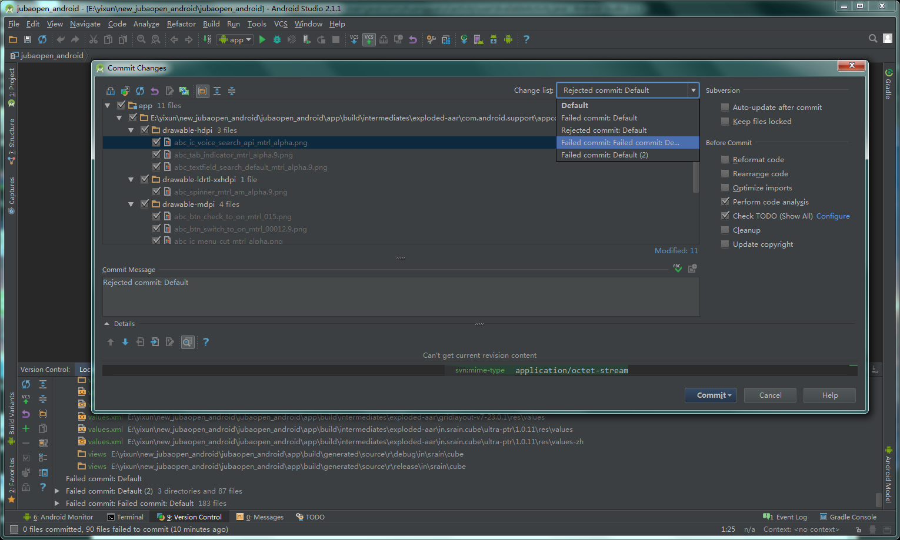Collapse the app root tree node
Image resolution: width=900 pixels, height=540 pixels.
[108, 106]
